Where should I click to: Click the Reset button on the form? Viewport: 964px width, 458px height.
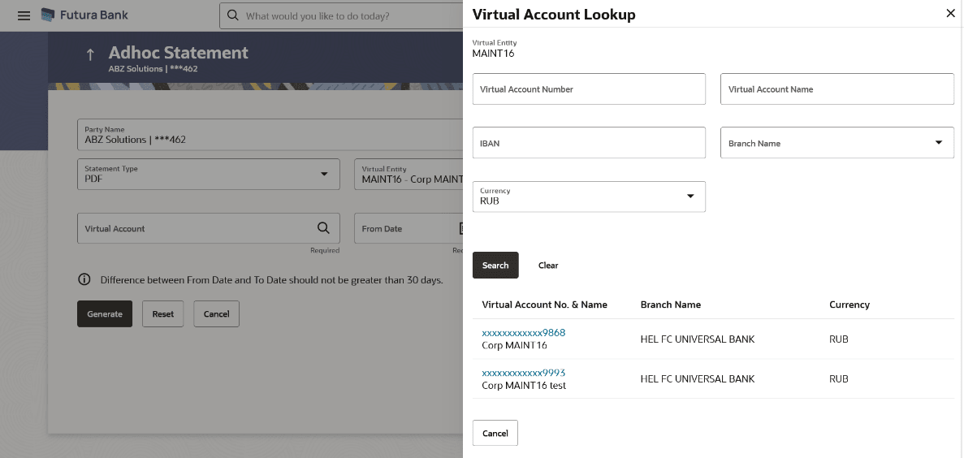163,314
